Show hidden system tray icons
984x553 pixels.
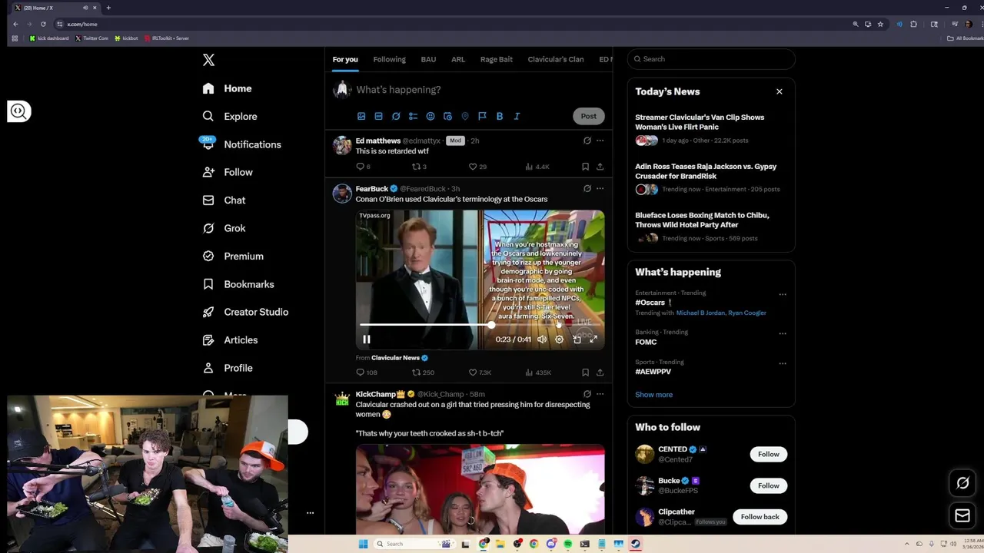908,544
